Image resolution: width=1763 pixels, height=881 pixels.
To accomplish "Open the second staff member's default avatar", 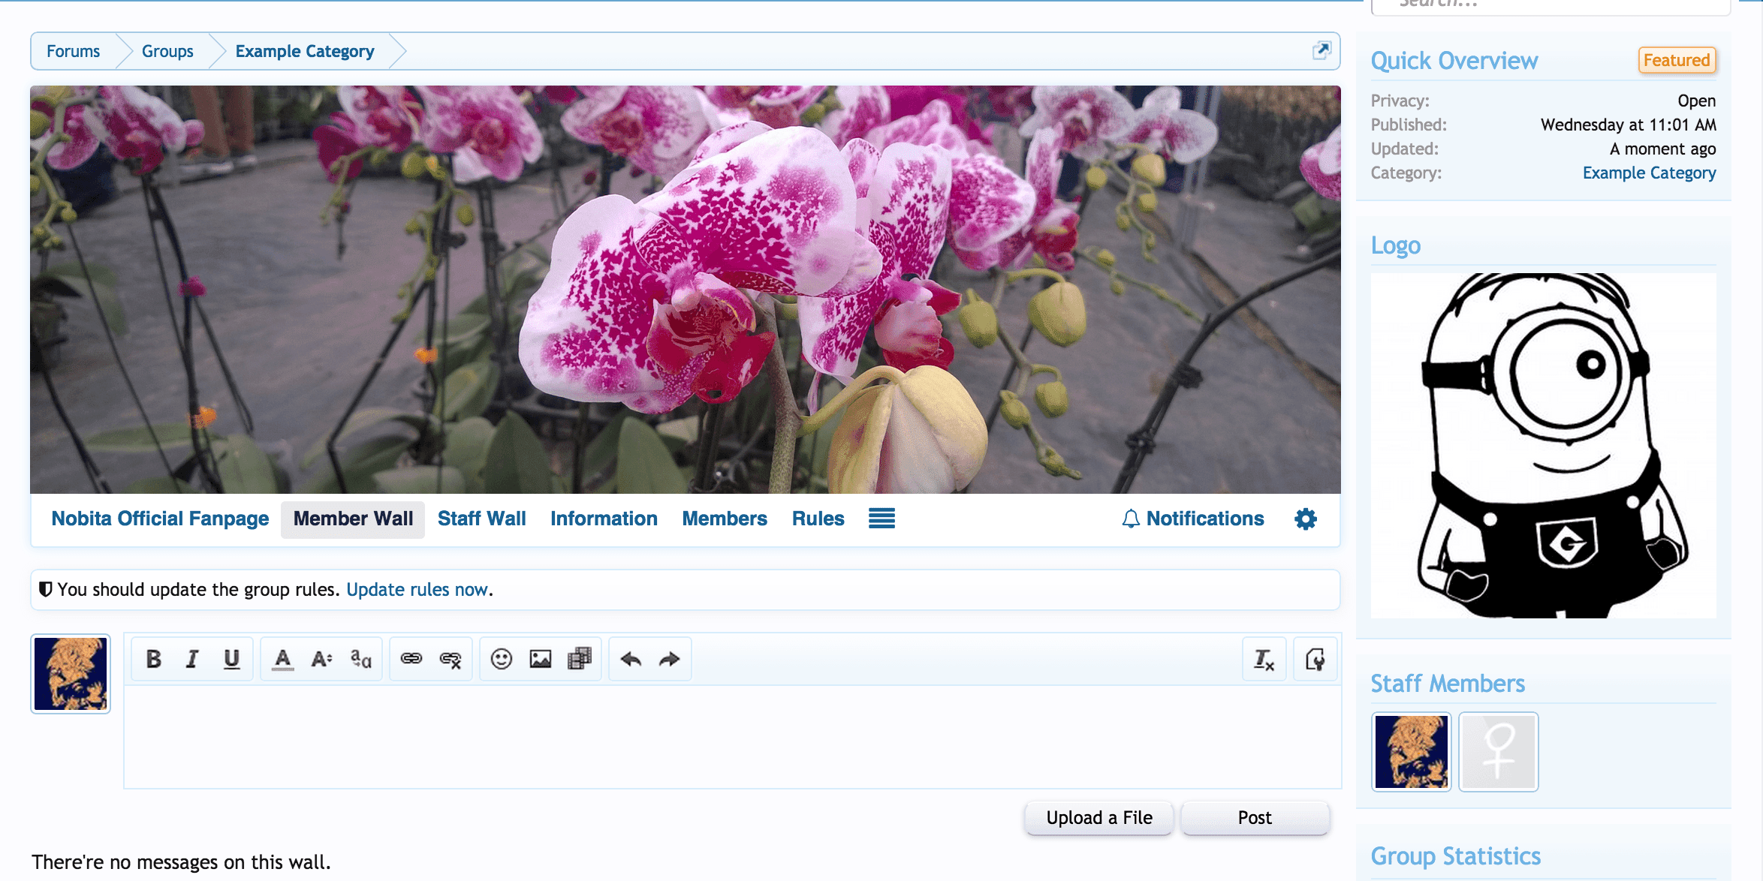I will pyautogui.click(x=1499, y=752).
